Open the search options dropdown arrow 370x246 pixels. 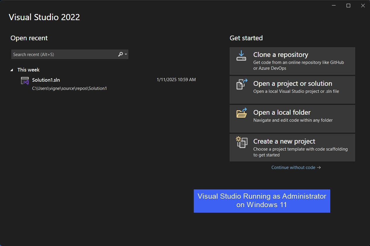pos(126,54)
